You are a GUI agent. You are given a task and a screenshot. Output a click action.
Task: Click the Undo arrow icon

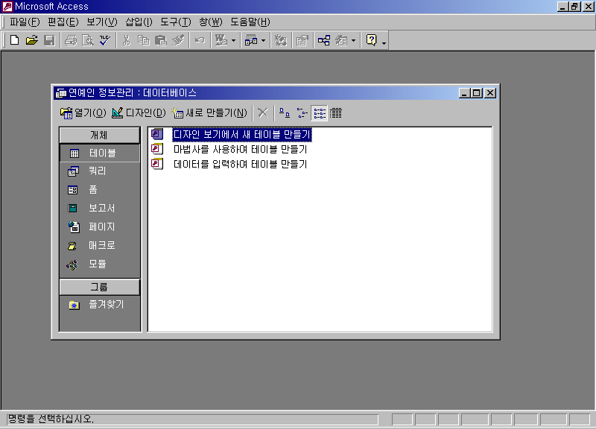(x=200, y=40)
